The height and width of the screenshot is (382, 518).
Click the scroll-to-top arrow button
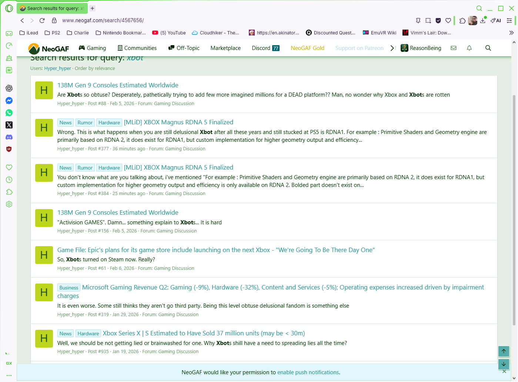pos(504,351)
